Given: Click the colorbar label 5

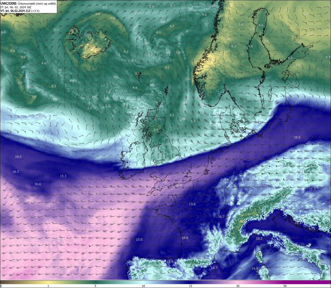Looking at the screenshot, I should 95,286.
